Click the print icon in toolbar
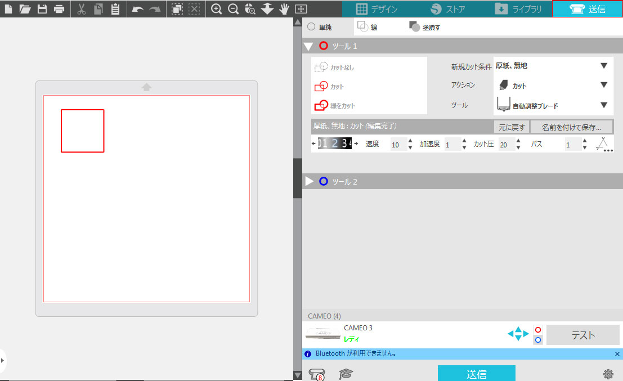 click(x=59, y=9)
